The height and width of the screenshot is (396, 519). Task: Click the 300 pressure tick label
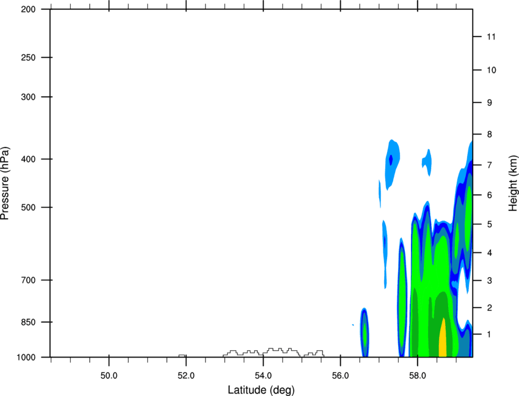click(x=28, y=97)
